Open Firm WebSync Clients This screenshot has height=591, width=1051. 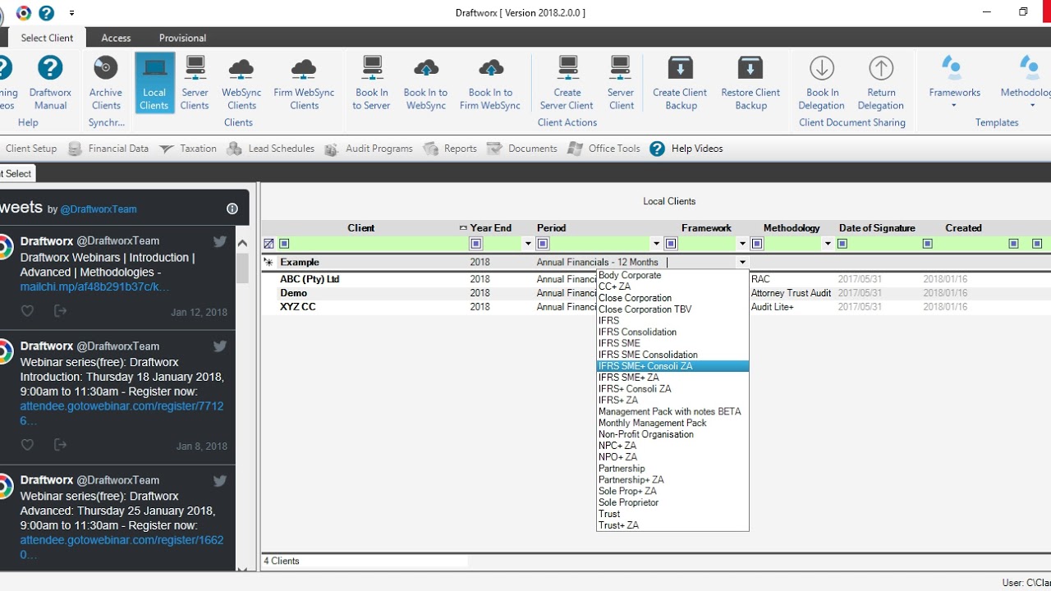pyautogui.click(x=304, y=82)
